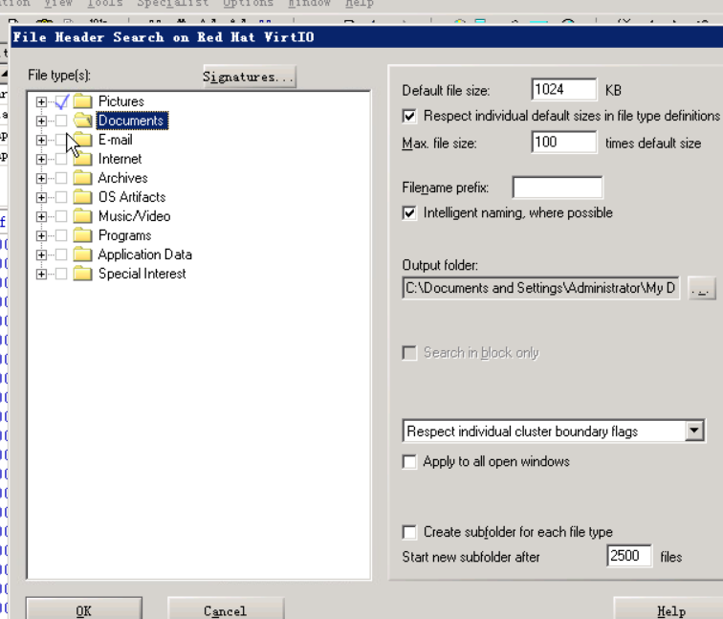This screenshot has width=723, height=619.
Task: Select the Internet tree item label
Action: pos(120,159)
